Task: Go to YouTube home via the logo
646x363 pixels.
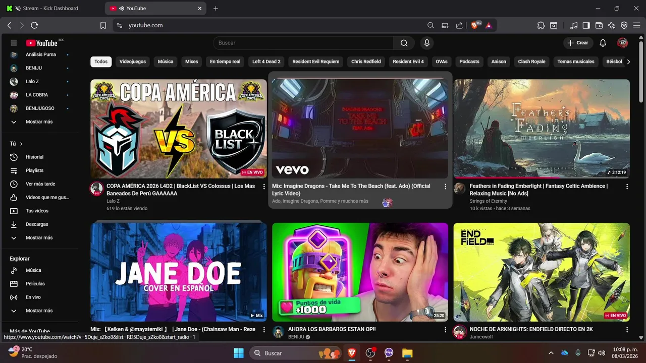Action: pyautogui.click(x=42, y=43)
